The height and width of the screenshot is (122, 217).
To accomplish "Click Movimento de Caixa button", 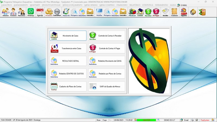I will point(68,36).
